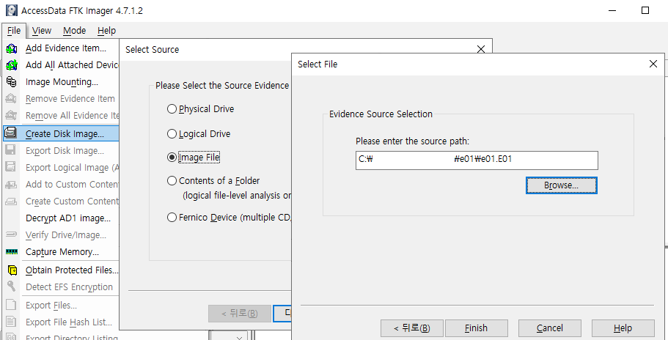Select Contents of a Folder option

tap(172, 180)
